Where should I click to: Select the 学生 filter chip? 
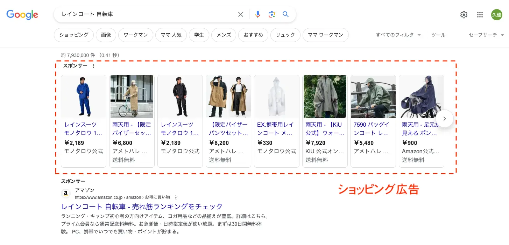(199, 35)
